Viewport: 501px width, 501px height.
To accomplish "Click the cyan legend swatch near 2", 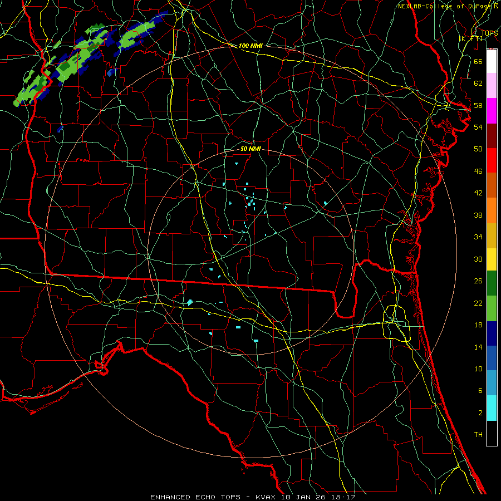I will tap(492, 408).
